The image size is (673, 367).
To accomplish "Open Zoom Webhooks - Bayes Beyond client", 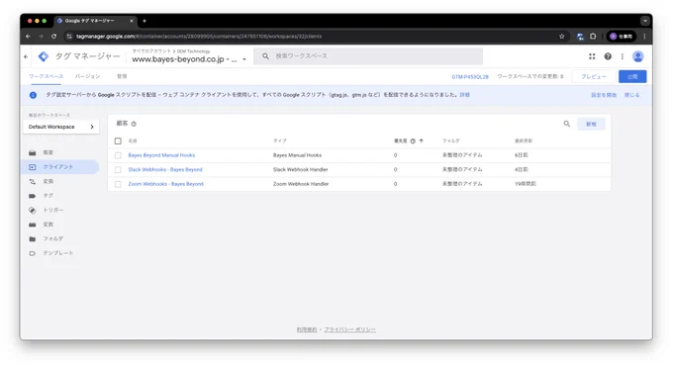I will pyautogui.click(x=165, y=184).
